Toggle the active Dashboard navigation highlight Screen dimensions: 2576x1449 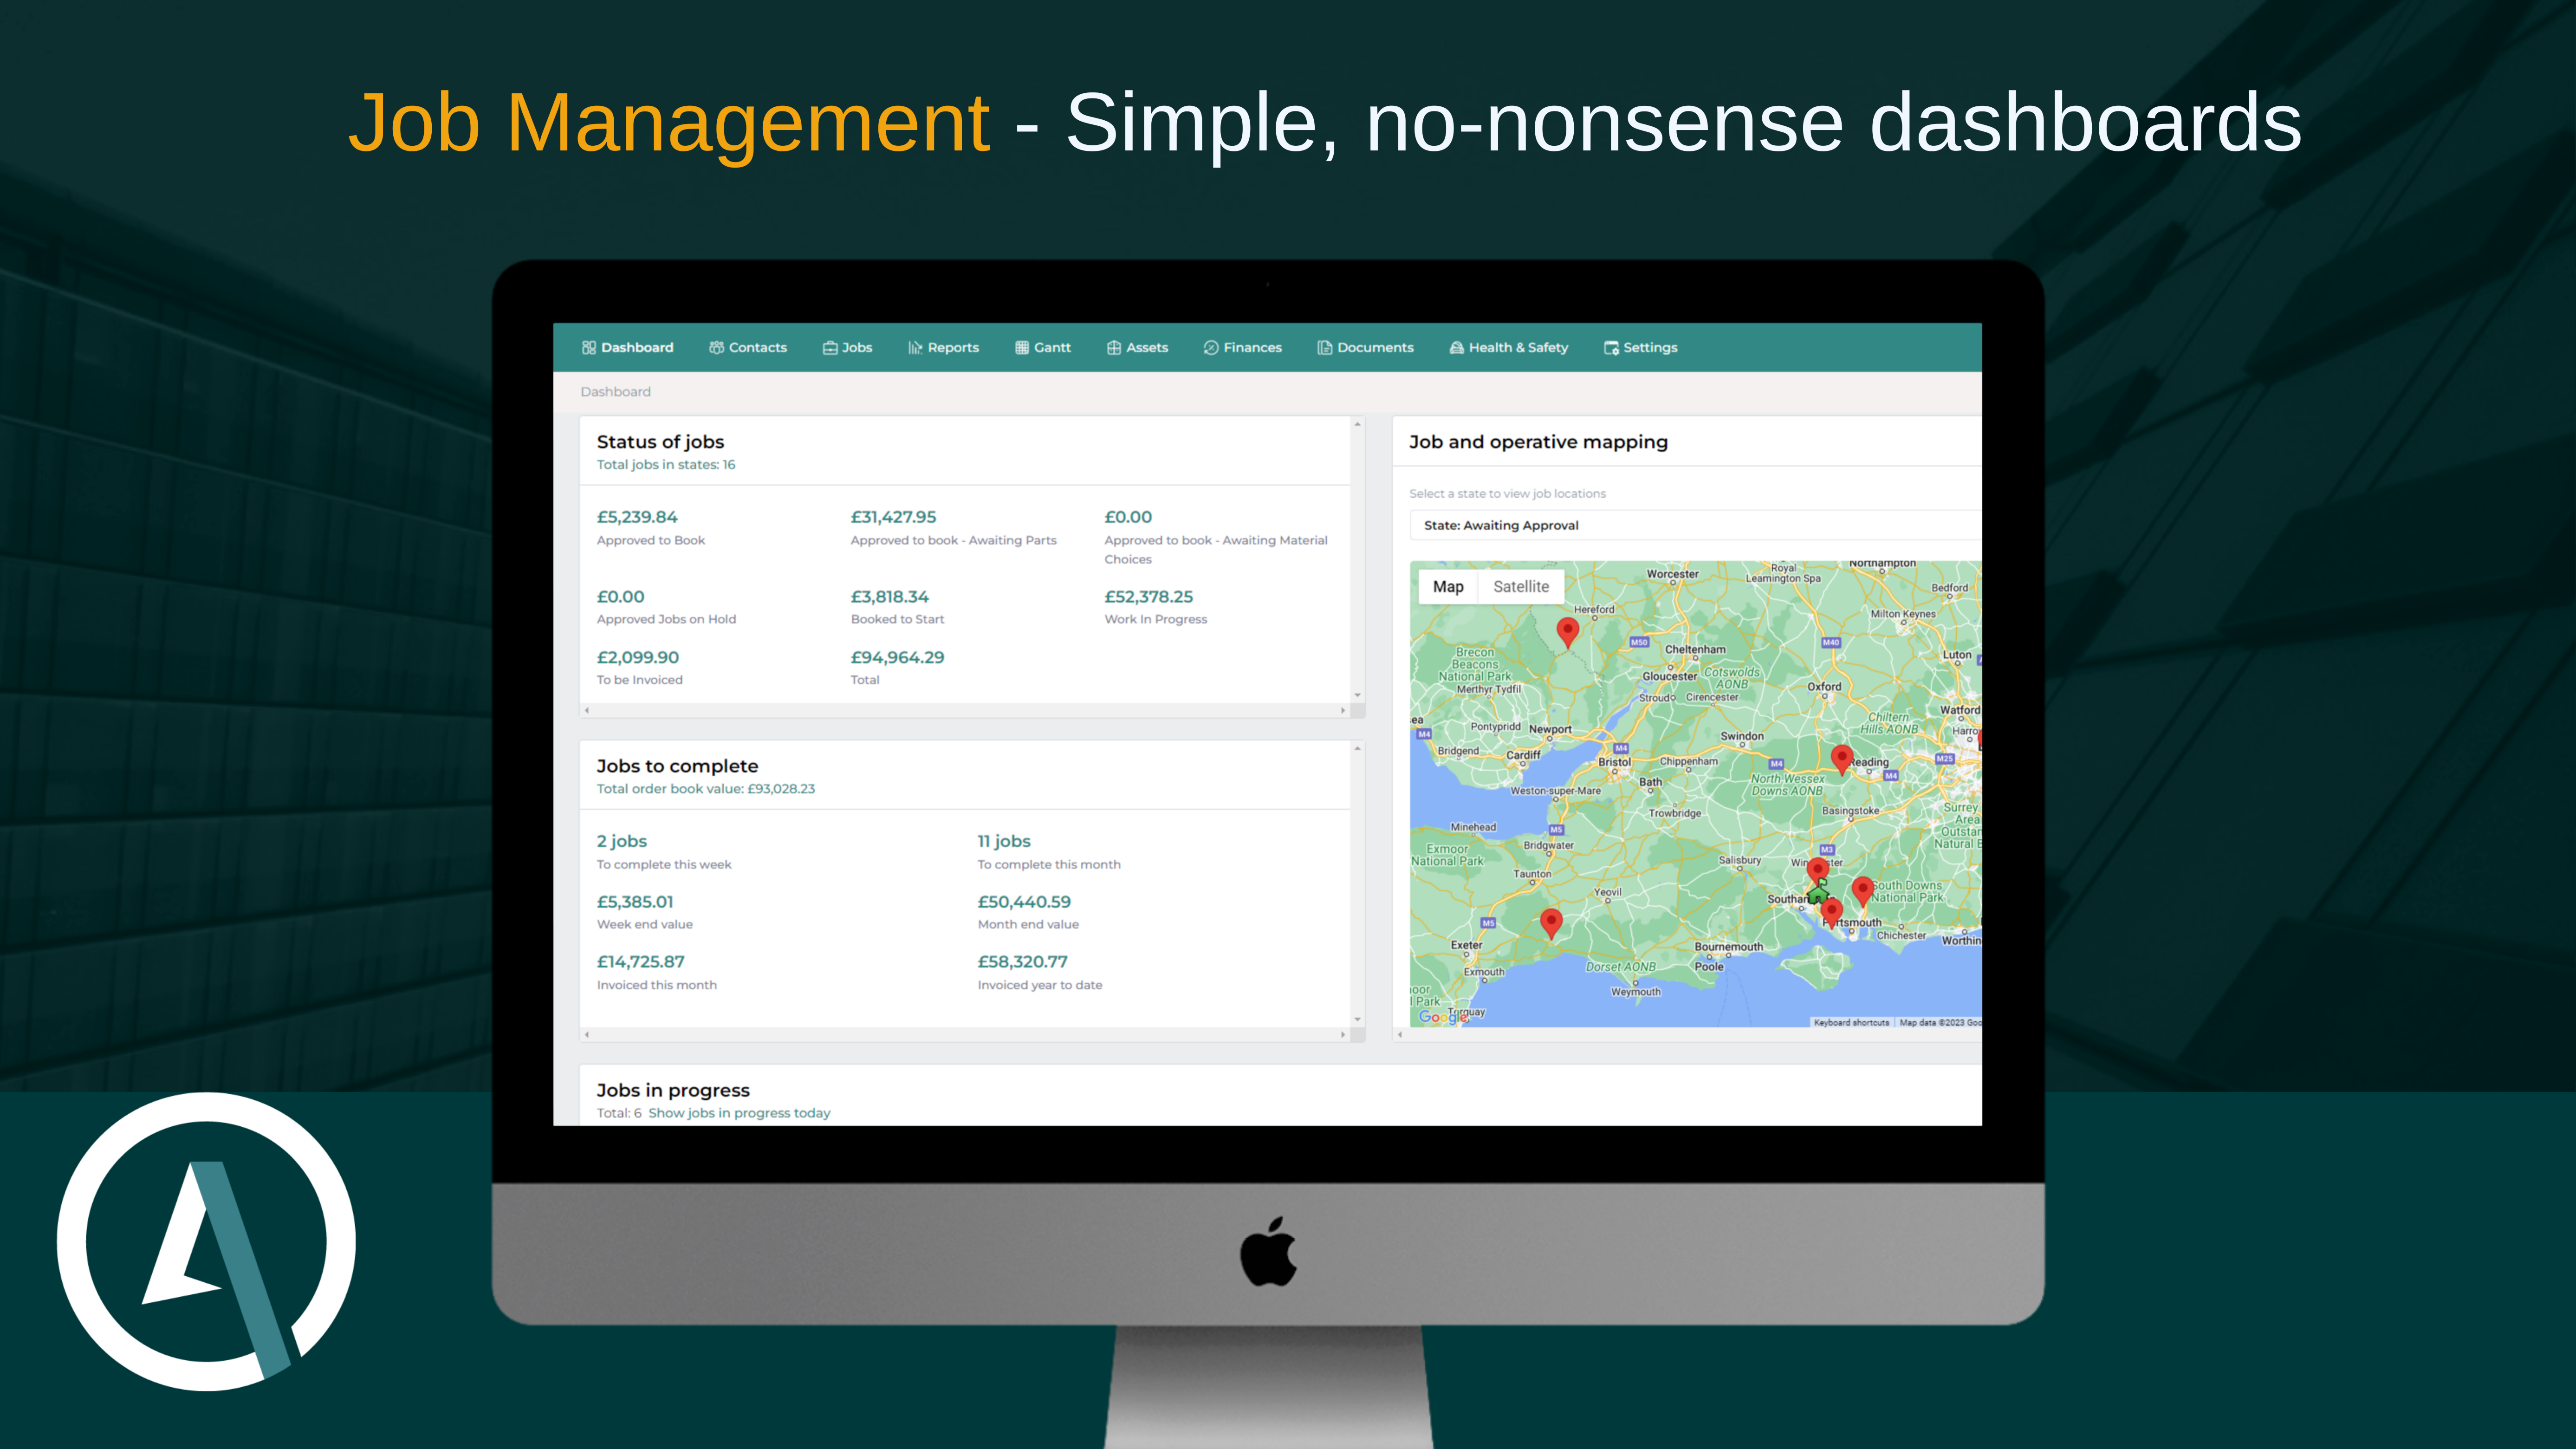point(628,347)
